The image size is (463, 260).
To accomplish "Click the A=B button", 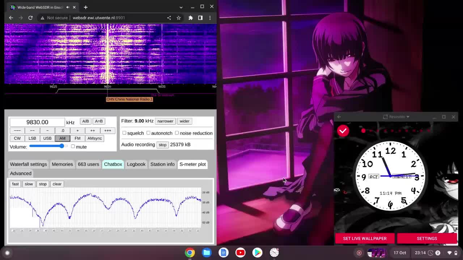I will pos(99,121).
